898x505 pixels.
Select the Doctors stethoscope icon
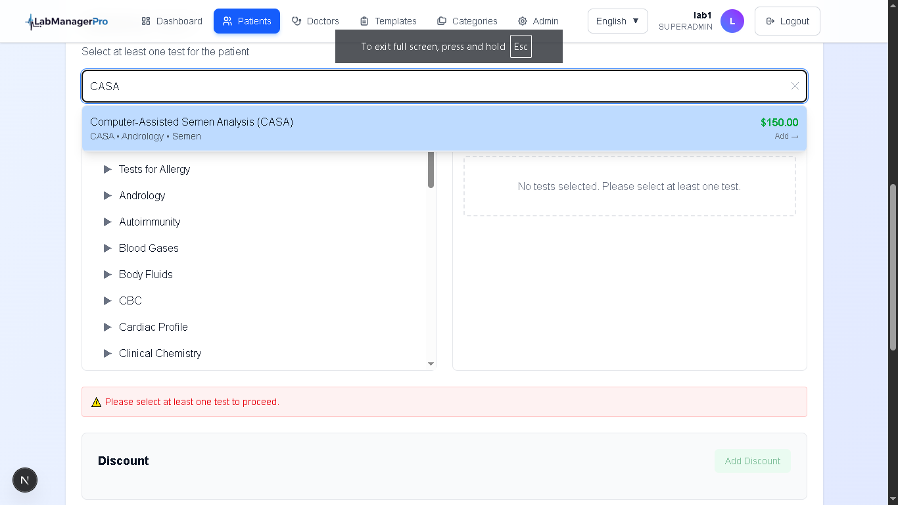point(297,20)
